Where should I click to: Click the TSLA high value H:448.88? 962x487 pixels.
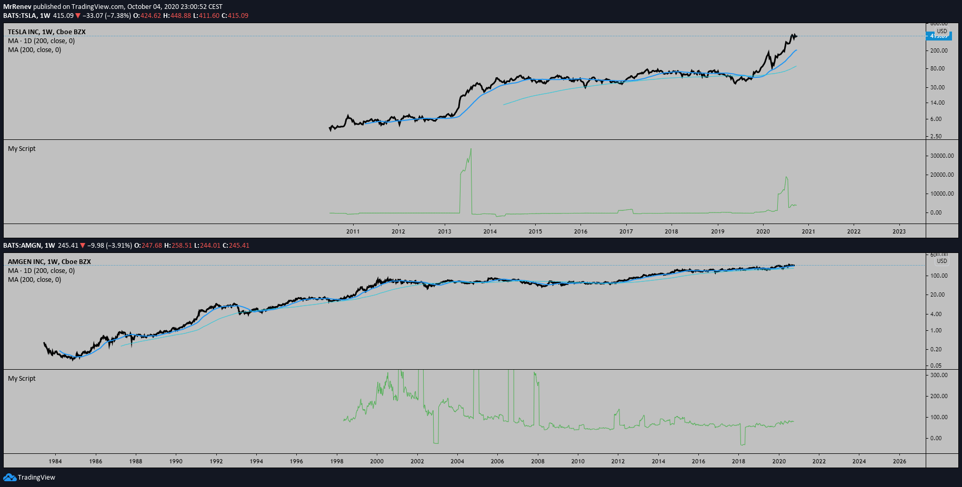pyautogui.click(x=177, y=16)
